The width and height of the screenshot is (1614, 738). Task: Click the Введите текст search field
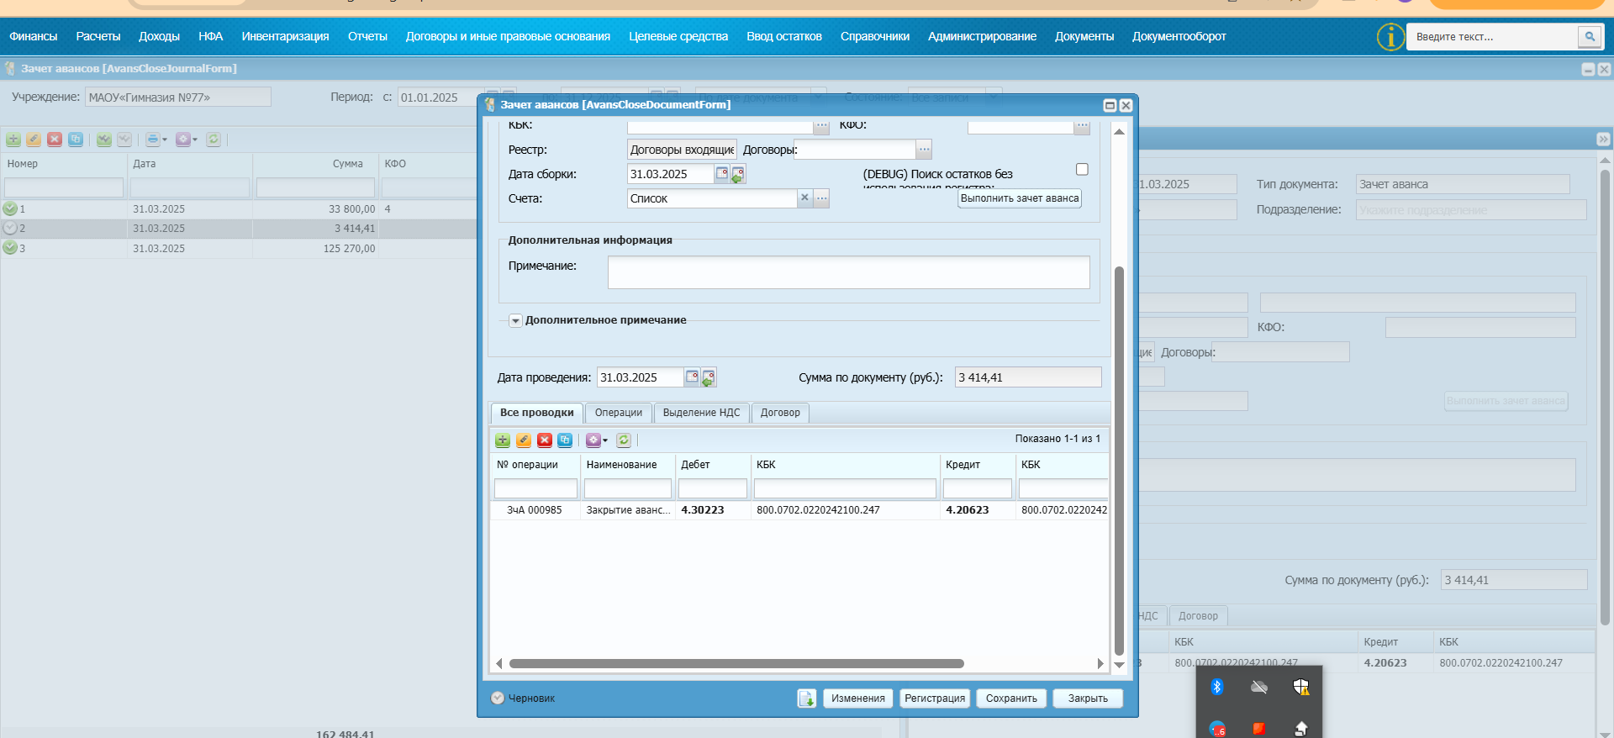(1492, 37)
